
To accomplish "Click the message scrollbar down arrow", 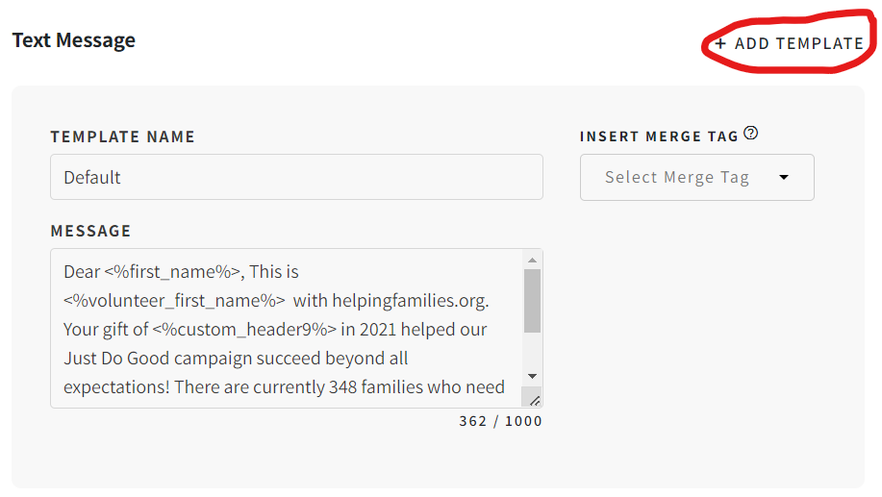I will point(532,376).
